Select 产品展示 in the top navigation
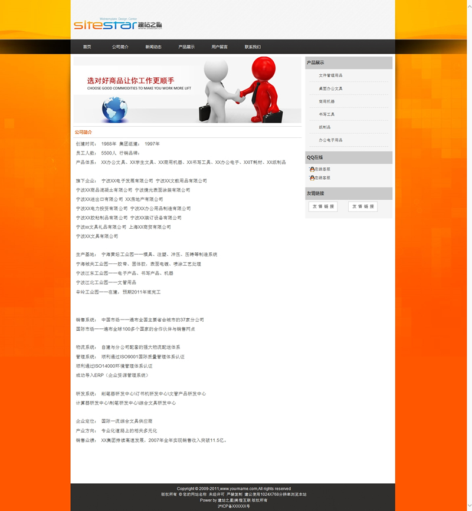The height and width of the screenshot is (511, 472). pyautogui.click(x=186, y=47)
